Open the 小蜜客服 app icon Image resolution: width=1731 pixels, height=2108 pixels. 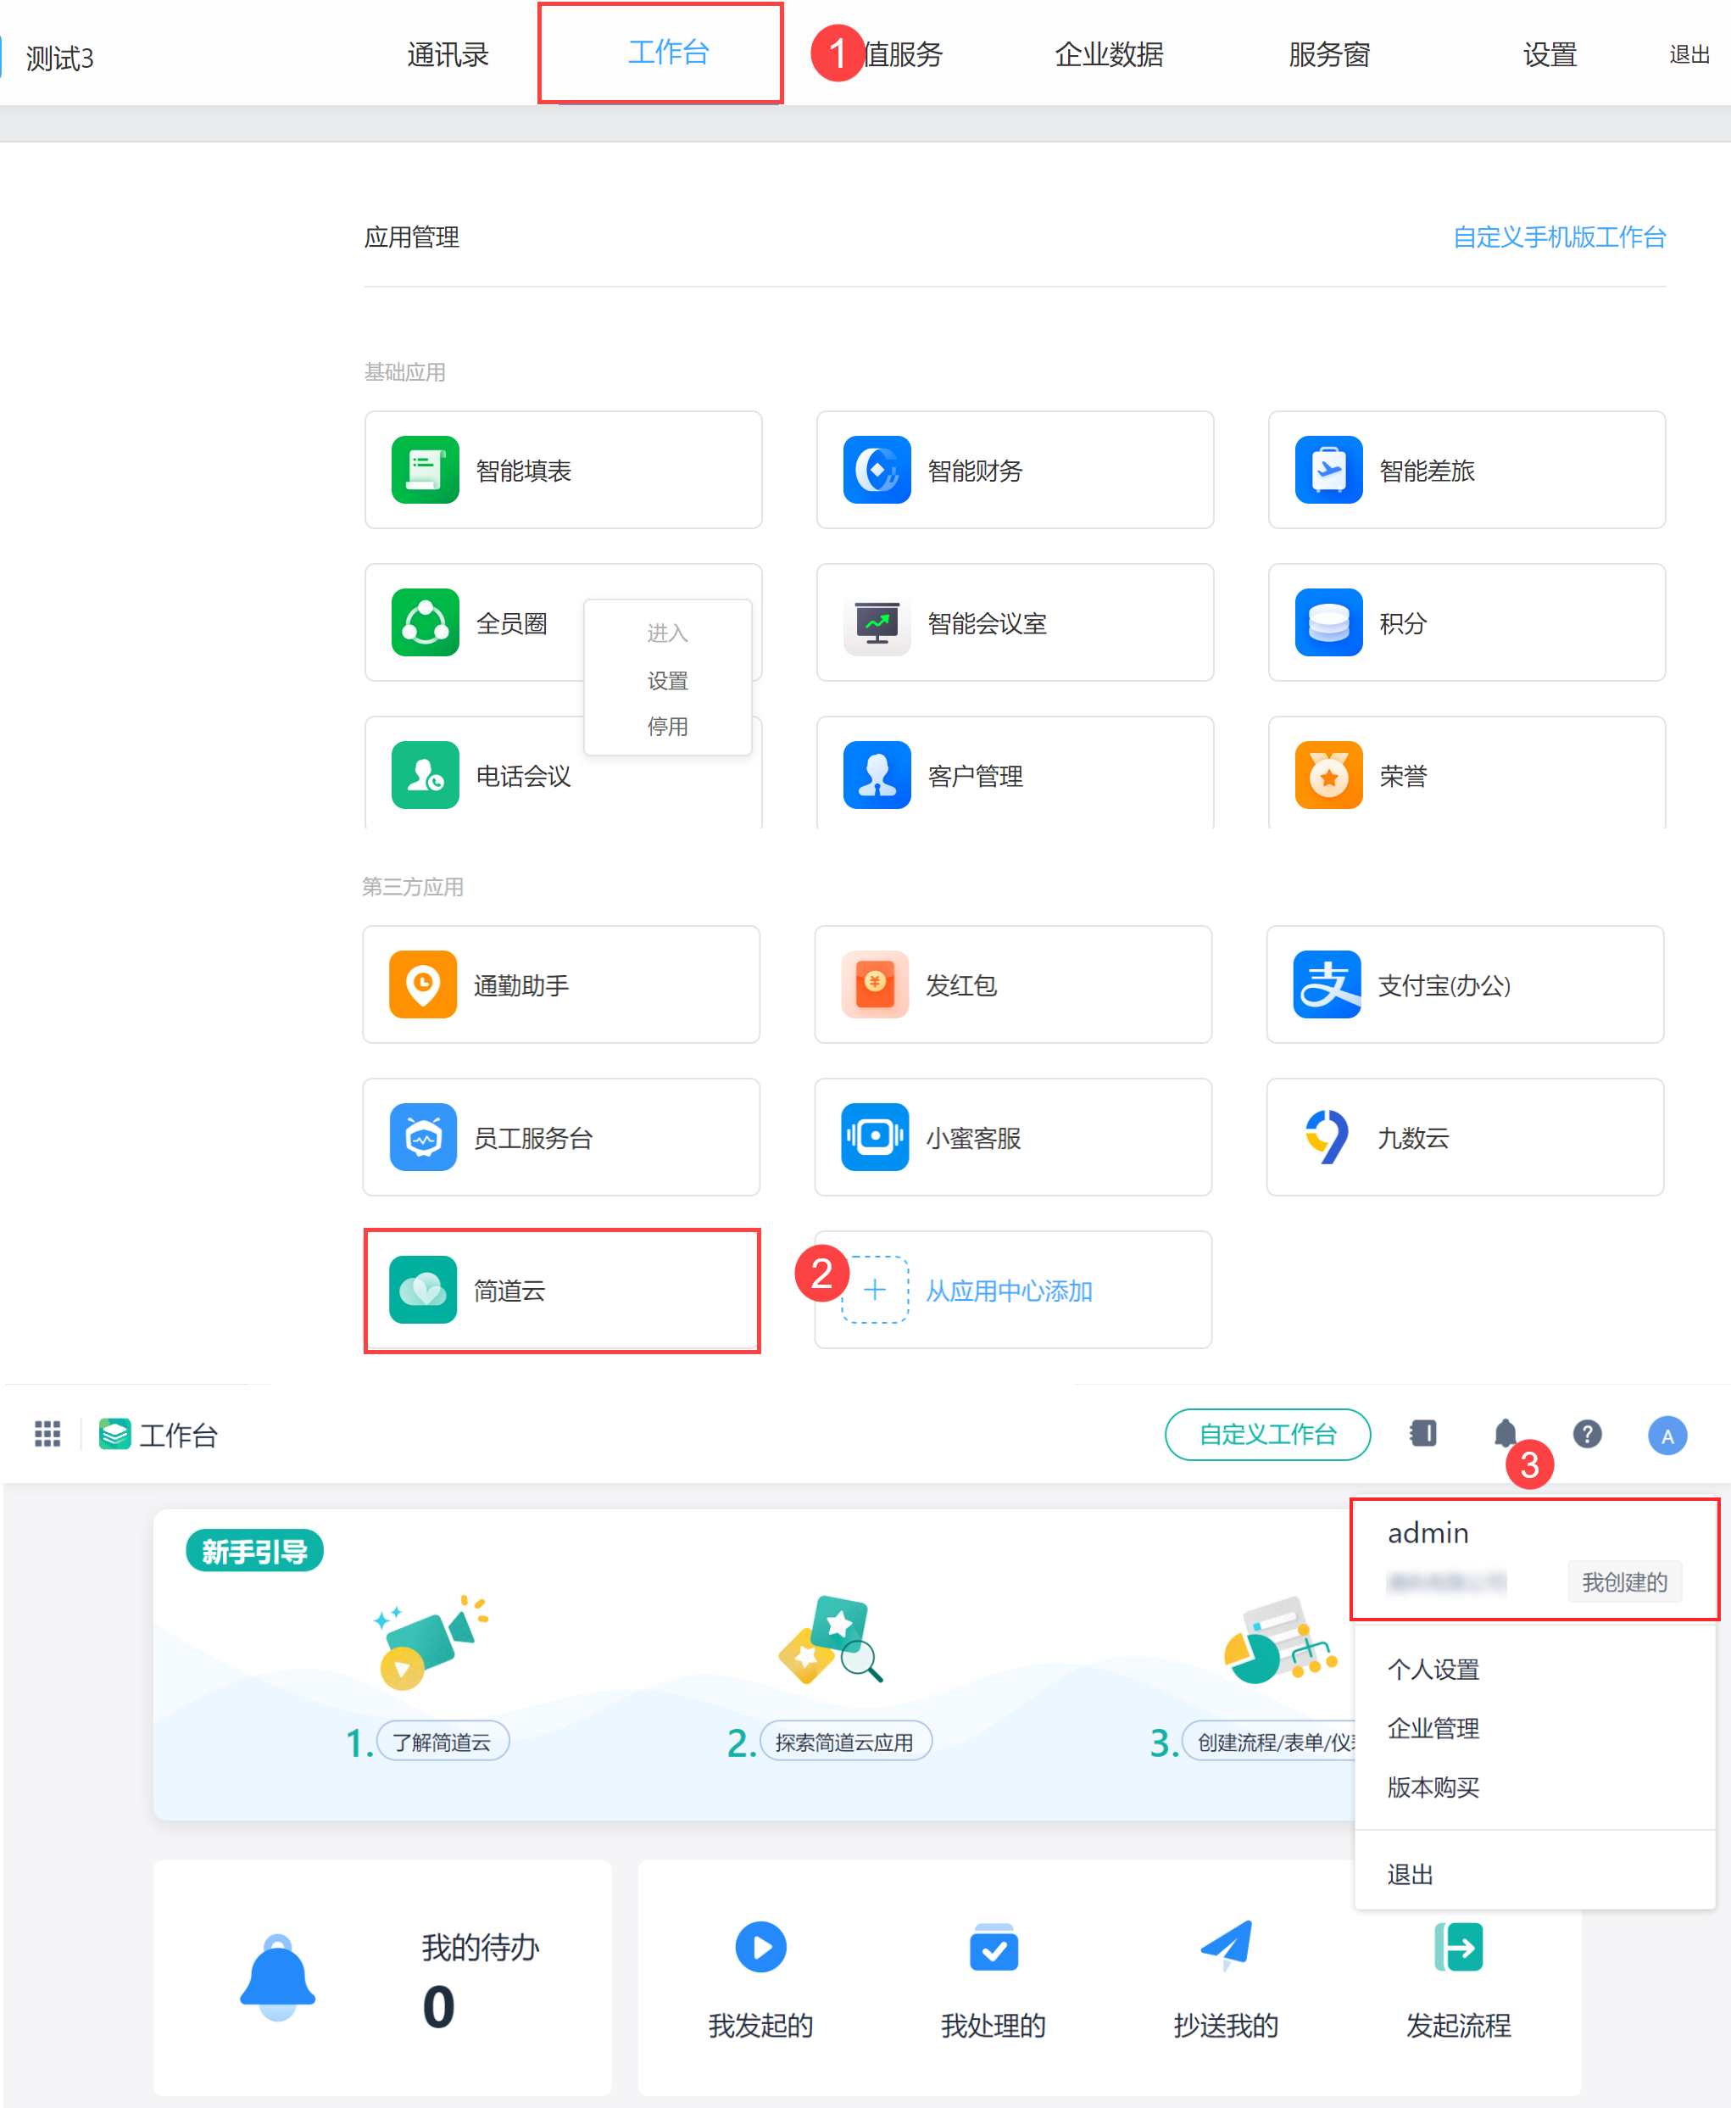click(875, 1137)
